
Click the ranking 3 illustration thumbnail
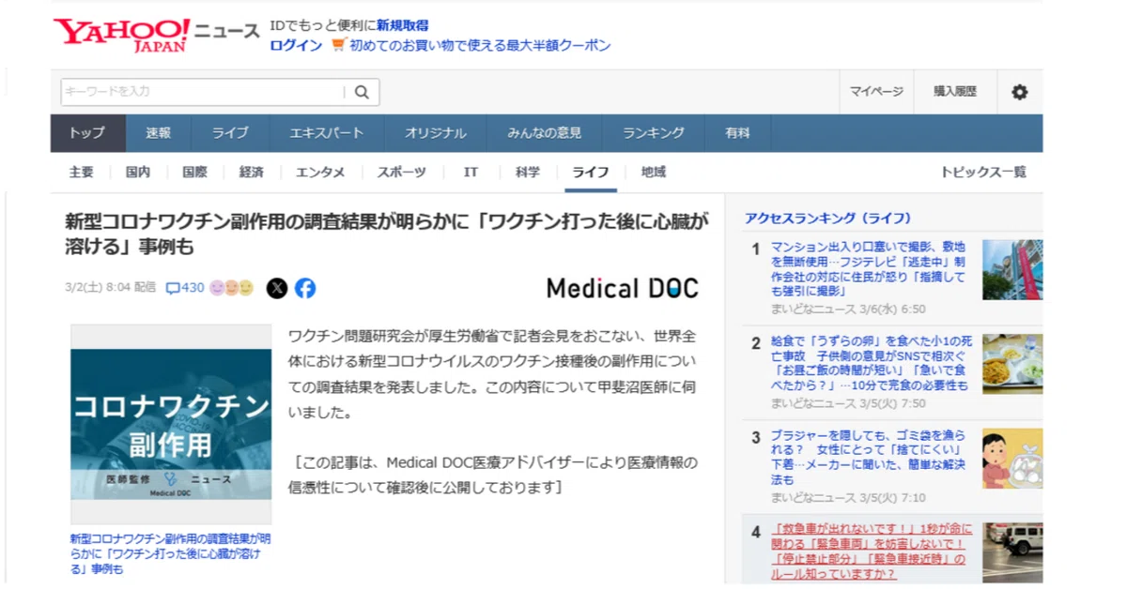click(x=1012, y=459)
